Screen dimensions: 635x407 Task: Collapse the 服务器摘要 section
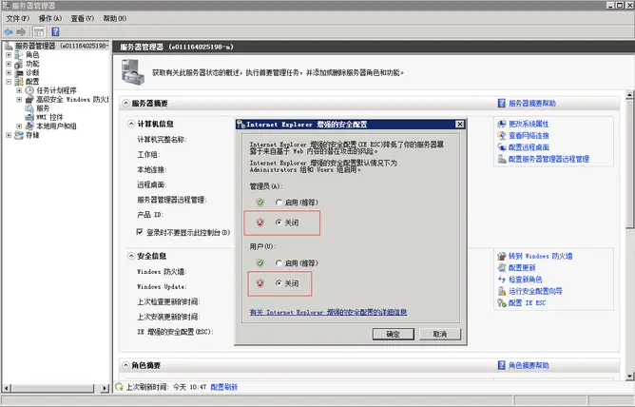pos(125,104)
